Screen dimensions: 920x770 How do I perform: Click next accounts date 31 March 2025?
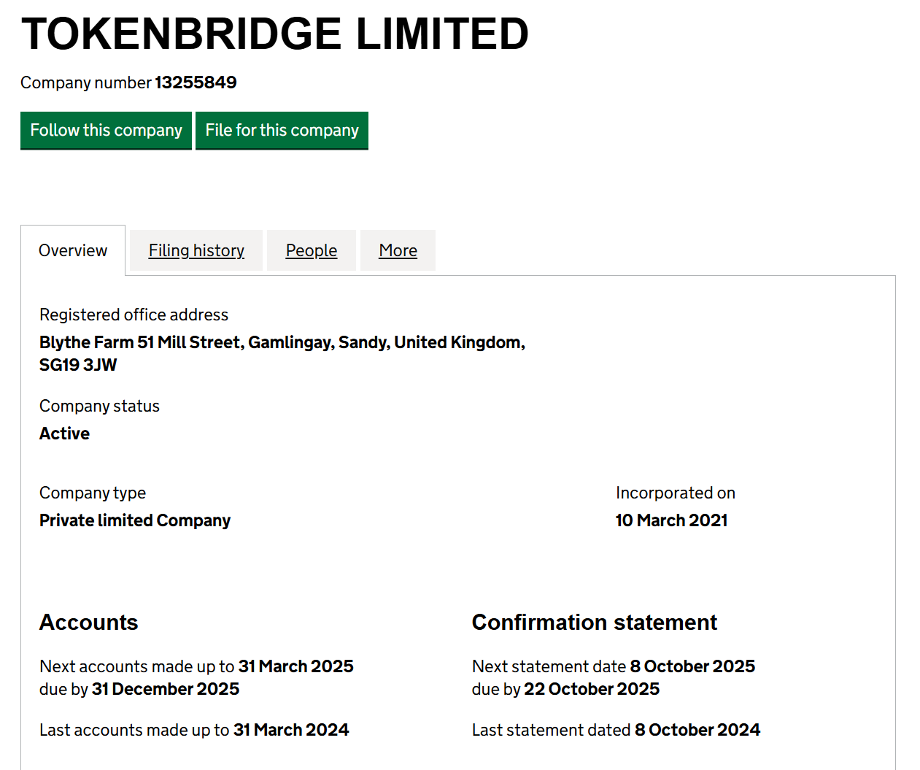[x=296, y=666]
